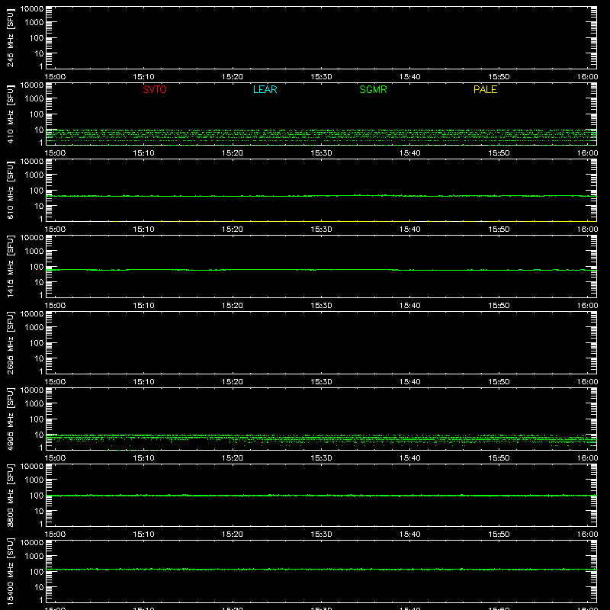Image resolution: width=610 pixels, height=610 pixels.
Task: Click the red SVTO station label
Action: [155, 89]
